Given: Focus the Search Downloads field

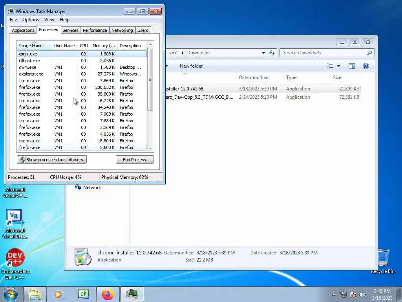Looking at the screenshot, I should click(327, 53).
